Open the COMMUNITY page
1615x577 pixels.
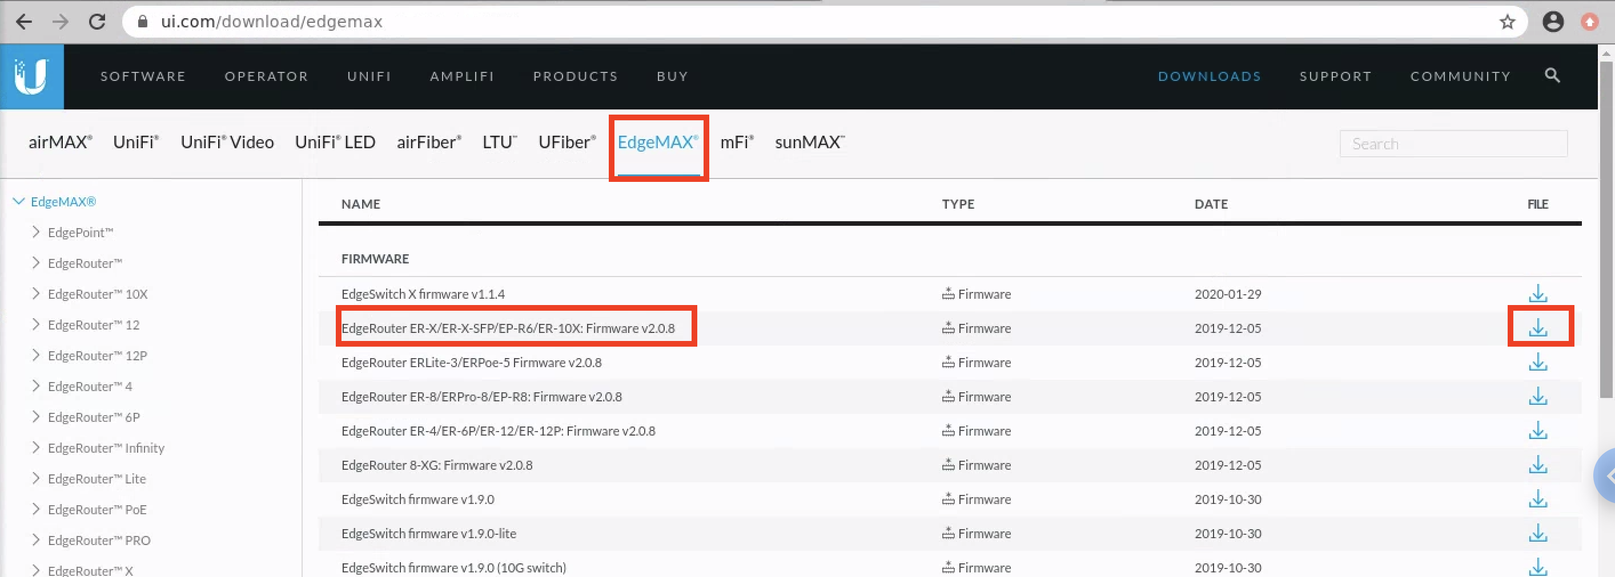(x=1461, y=76)
